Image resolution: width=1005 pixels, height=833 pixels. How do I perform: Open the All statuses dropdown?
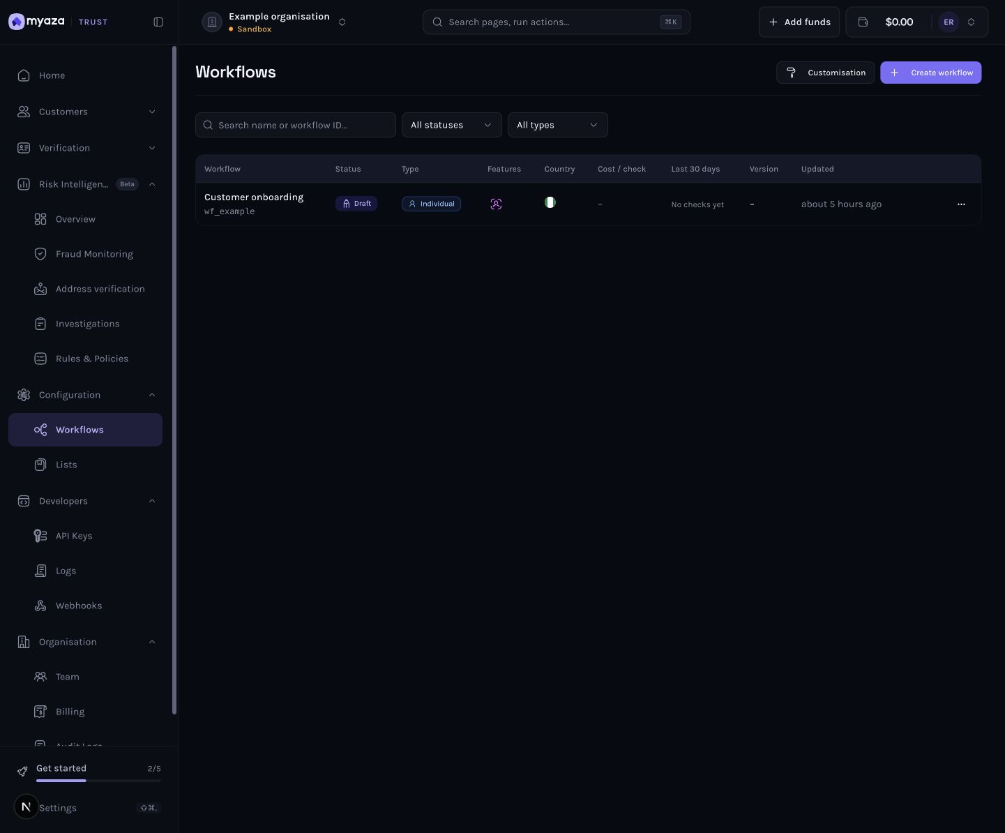click(452, 125)
